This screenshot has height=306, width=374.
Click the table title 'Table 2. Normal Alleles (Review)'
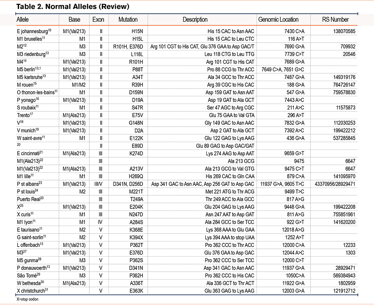[x=73, y=6]
